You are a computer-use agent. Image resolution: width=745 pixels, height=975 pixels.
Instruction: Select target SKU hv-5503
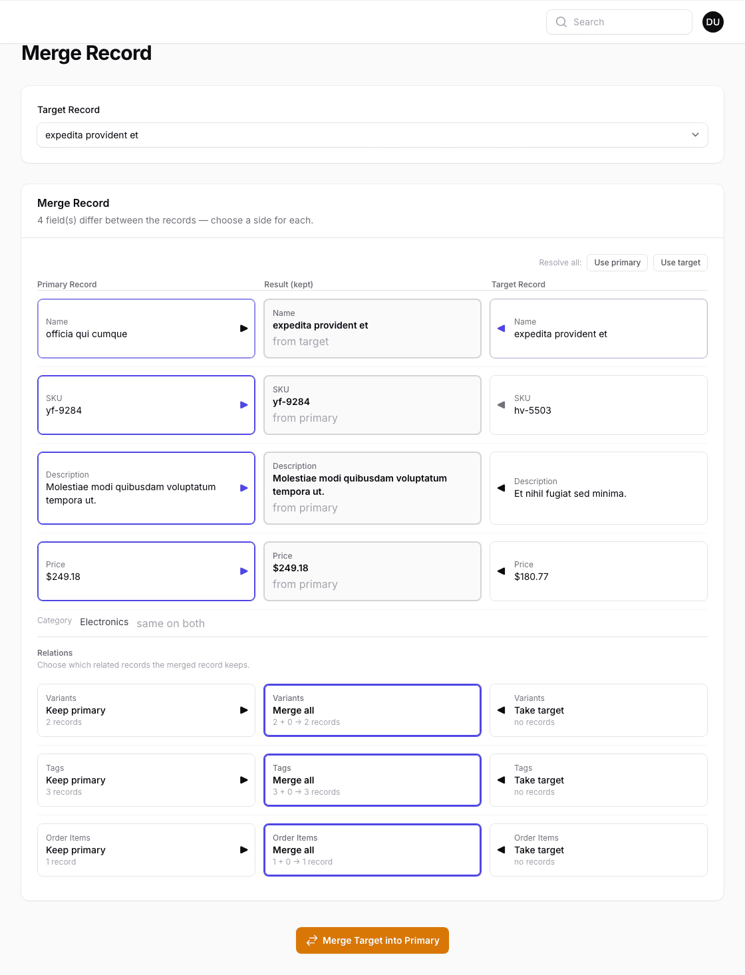click(599, 405)
